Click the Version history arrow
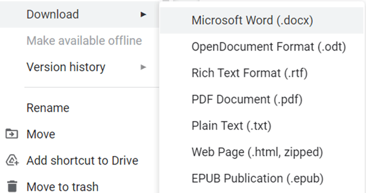This screenshot has height=193, width=366. 143,67
